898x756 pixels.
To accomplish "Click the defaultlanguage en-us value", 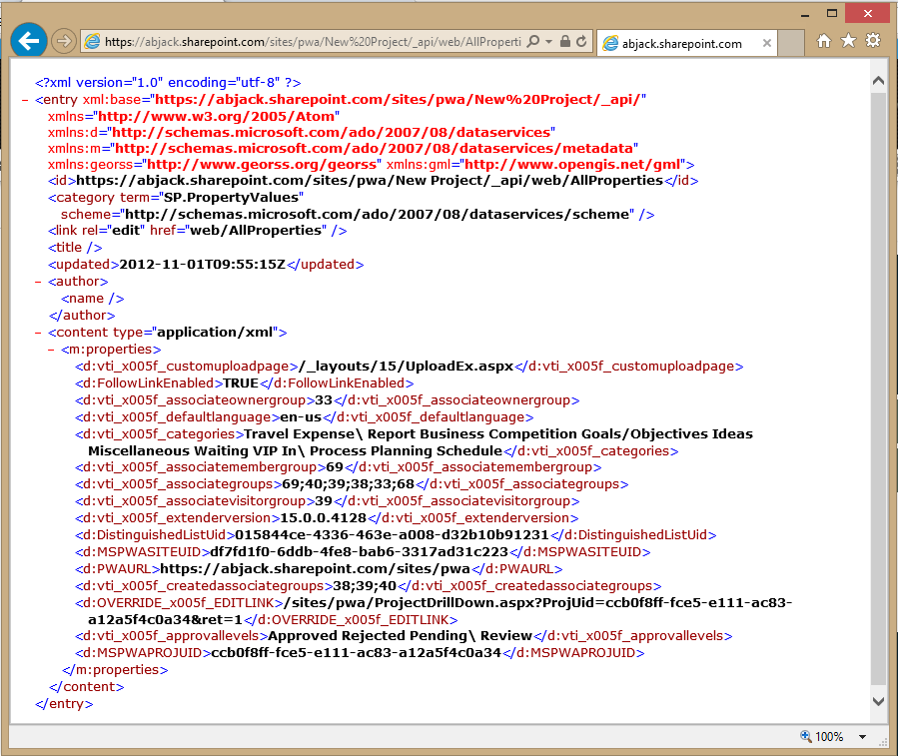I will [301, 417].
